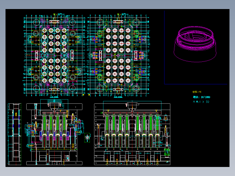This screenshot has height=176, width=235.
Task: Click the right 32-cavity plan view
Action: click(118, 56)
